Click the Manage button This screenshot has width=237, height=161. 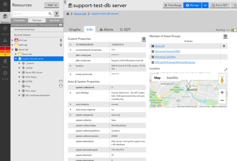click(x=192, y=5)
